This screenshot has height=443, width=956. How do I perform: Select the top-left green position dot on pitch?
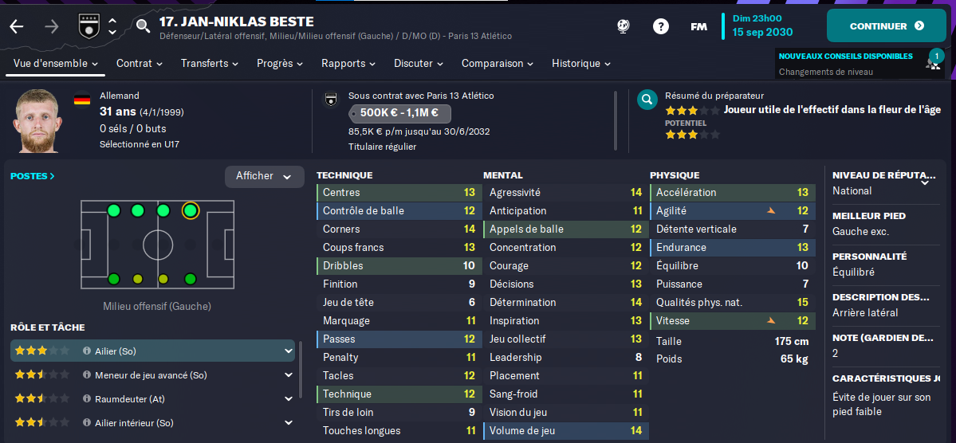113,211
